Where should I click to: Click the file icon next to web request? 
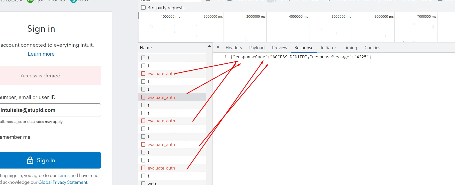click(x=143, y=183)
